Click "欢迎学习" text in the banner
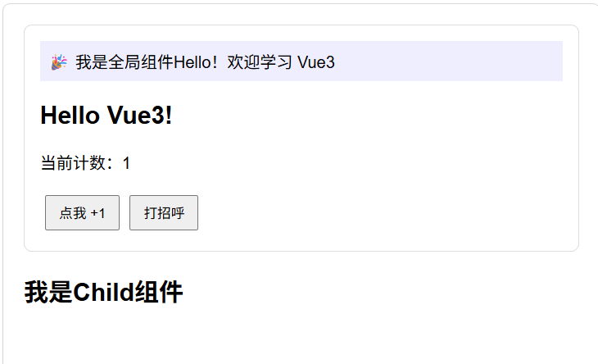Viewport: 598px width, 364px height. [260, 62]
